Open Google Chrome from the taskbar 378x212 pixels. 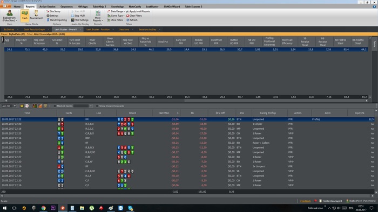point(43,208)
